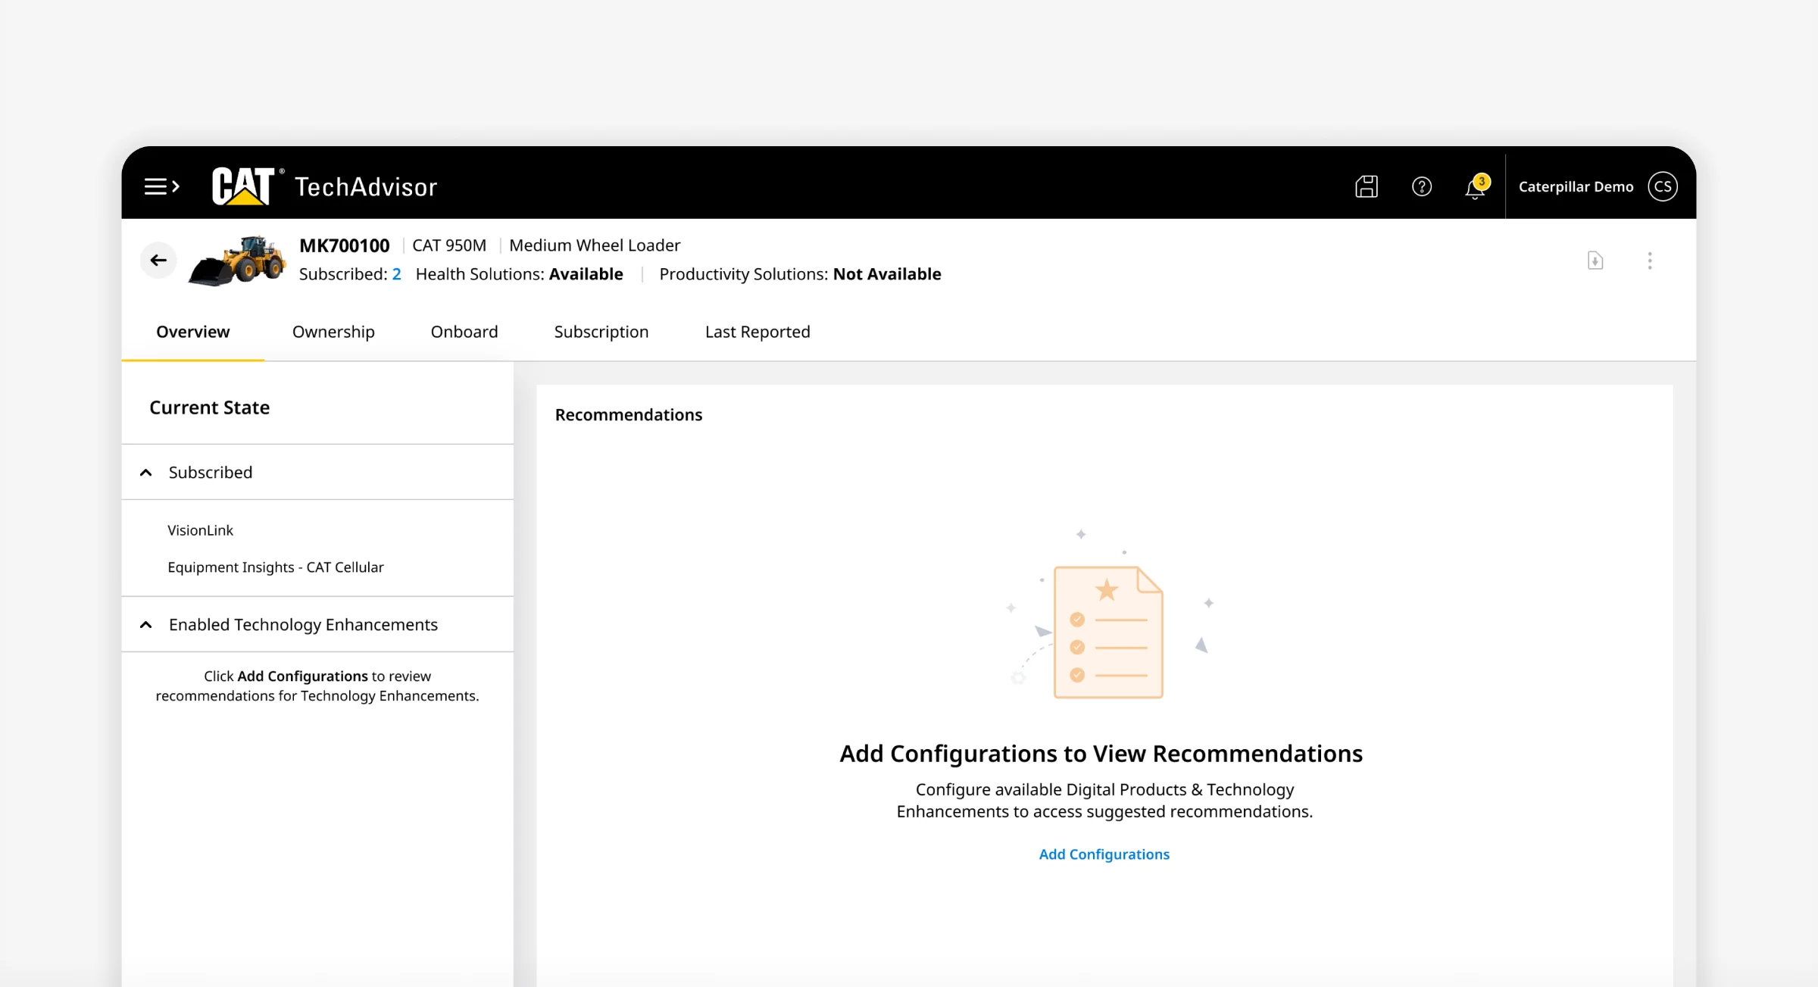Click the Recommendations heading
Screen dimensions: 1818x987
click(x=629, y=415)
